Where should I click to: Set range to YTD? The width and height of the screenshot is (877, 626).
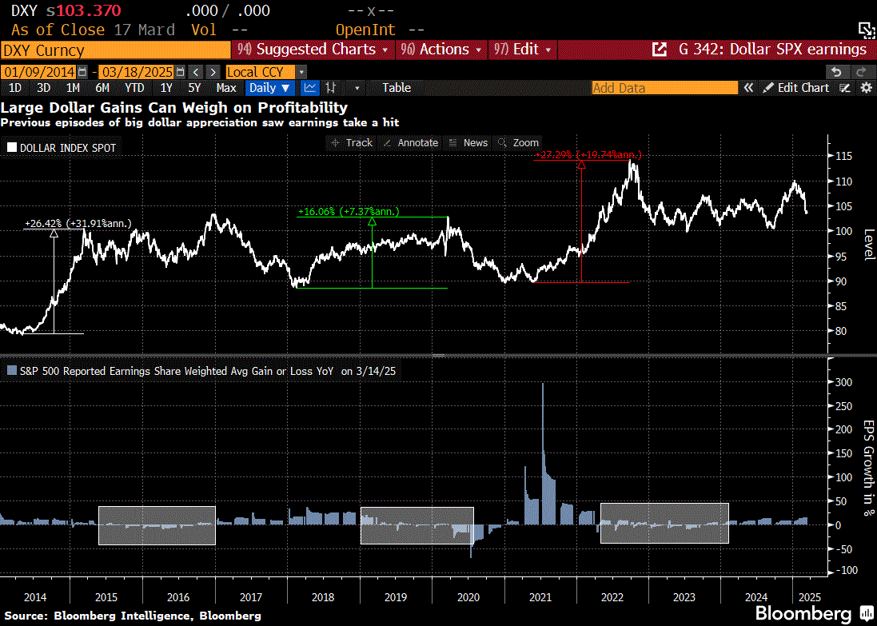(x=134, y=88)
